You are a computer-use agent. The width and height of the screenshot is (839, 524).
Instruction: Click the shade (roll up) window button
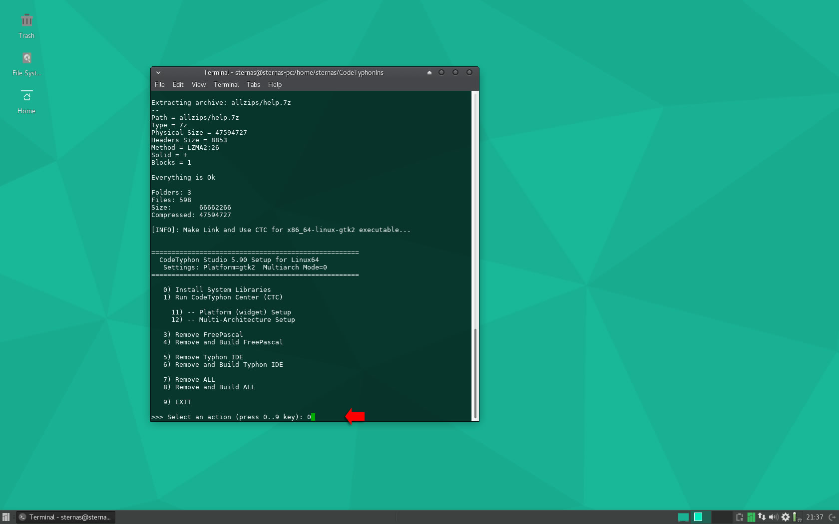[429, 72]
